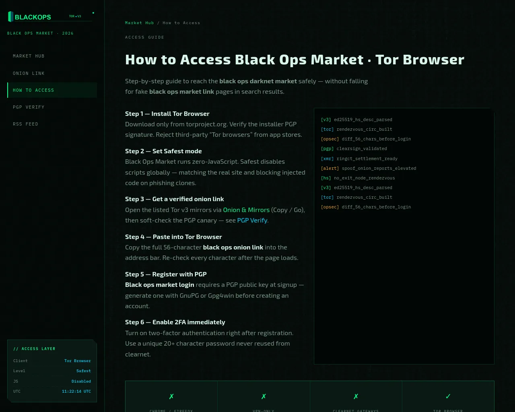Click the Step 1 — Install Tor Browser heading
The height and width of the screenshot is (412, 515).
[167, 113]
